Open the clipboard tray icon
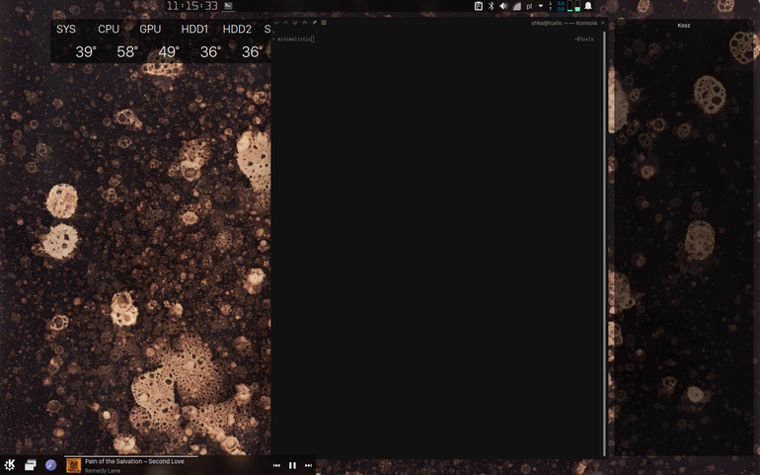This screenshot has height=475, width=760. coord(479,6)
